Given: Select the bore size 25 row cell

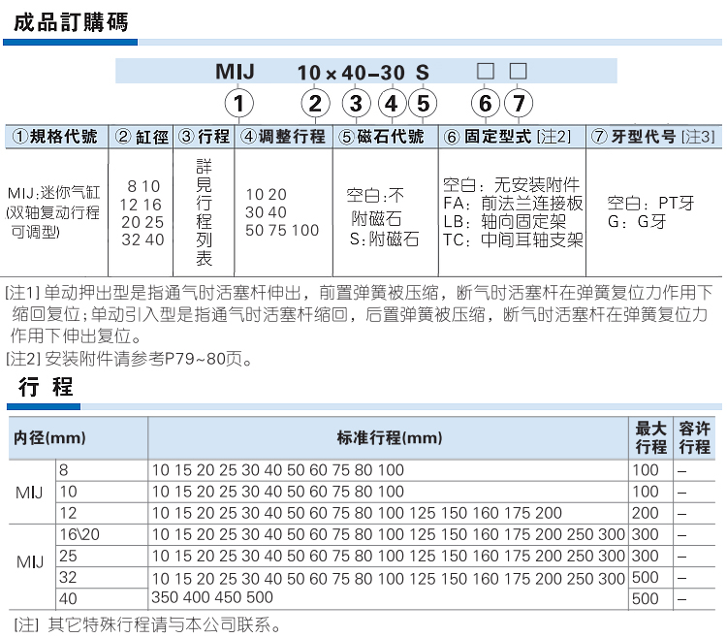Looking at the screenshot, I should coord(69,556).
